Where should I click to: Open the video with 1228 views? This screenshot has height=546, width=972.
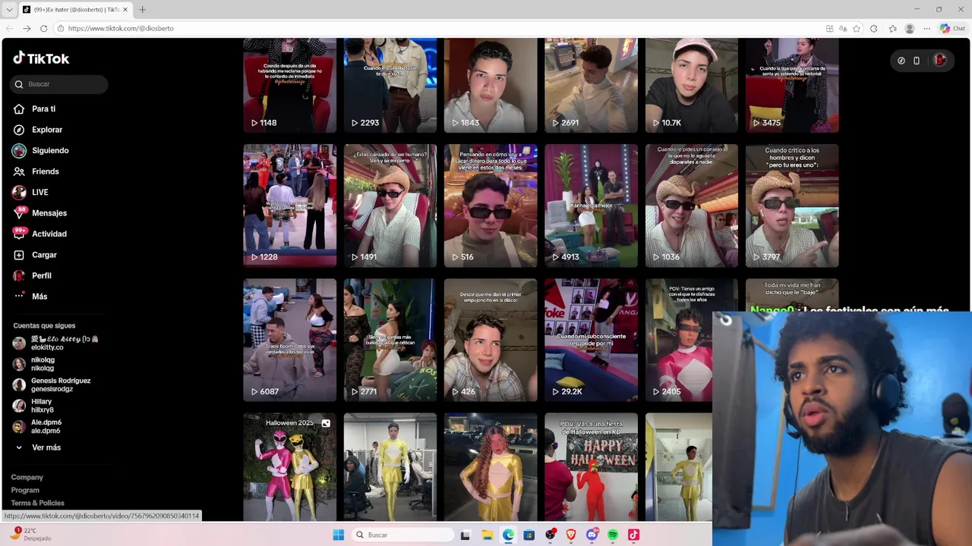(289, 206)
